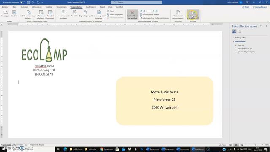The height and width of the screenshot is (152, 270).
Task: Click the Save icon in title bar
Action: pos(29,3)
